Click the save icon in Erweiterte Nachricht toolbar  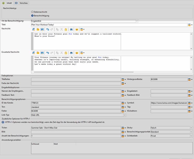pos(42,53)
